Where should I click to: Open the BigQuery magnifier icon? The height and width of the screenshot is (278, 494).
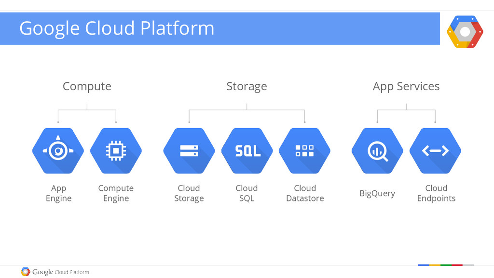pos(377,151)
